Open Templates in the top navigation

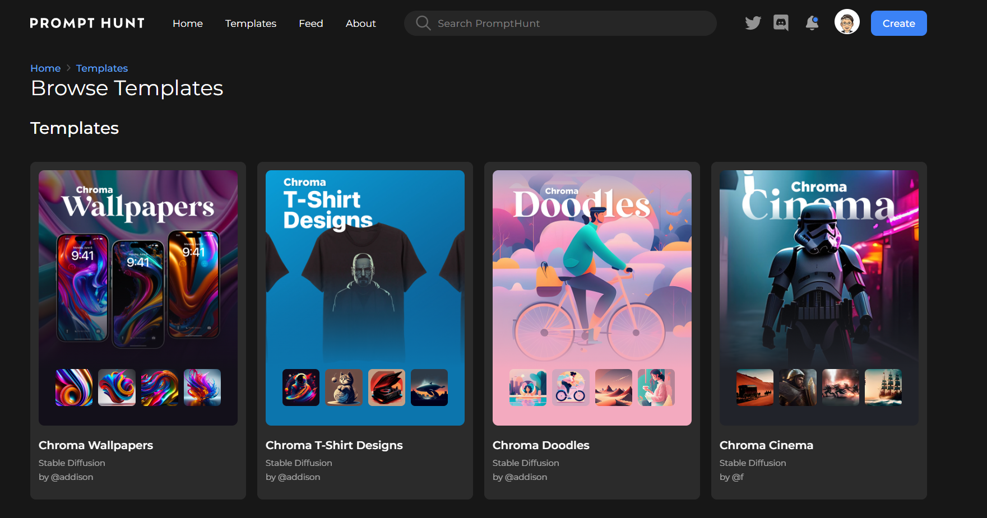[x=251, y=24]
